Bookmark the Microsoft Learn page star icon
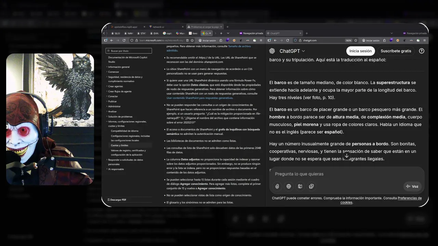438x246 pixels. [192, 40]
